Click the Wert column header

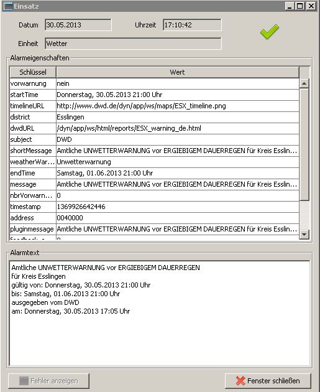[x=178, y=72]
